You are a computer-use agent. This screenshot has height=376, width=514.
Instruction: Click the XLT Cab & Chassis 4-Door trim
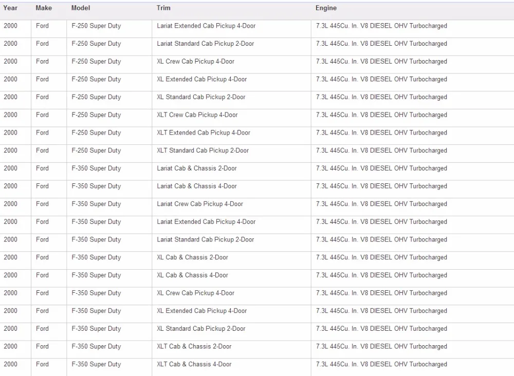tap(194, 364)
